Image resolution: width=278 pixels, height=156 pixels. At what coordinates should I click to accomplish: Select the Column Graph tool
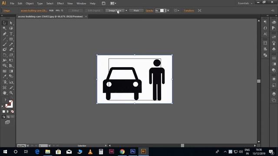(x=11, y=82)
